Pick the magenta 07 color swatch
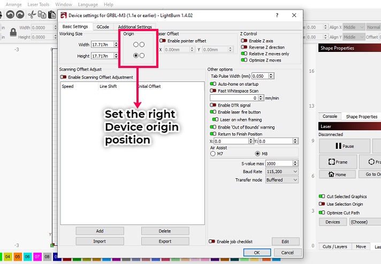 [x=37, y=257]
